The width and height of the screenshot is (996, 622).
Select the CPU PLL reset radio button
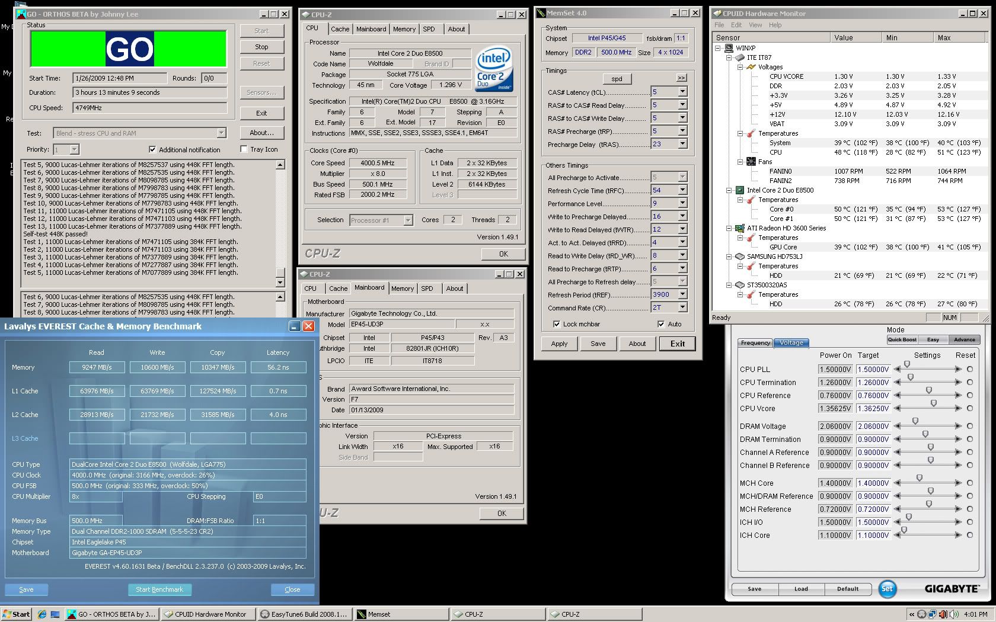click(970, 369)
